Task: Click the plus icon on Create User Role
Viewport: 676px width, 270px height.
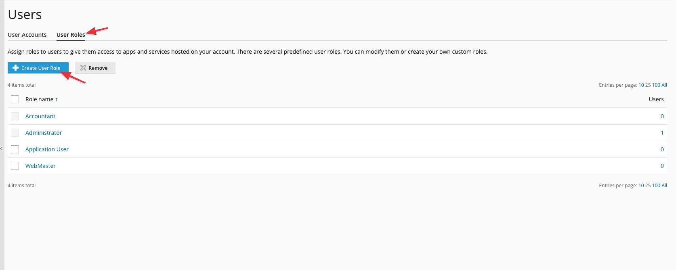Action: [16, 68]
